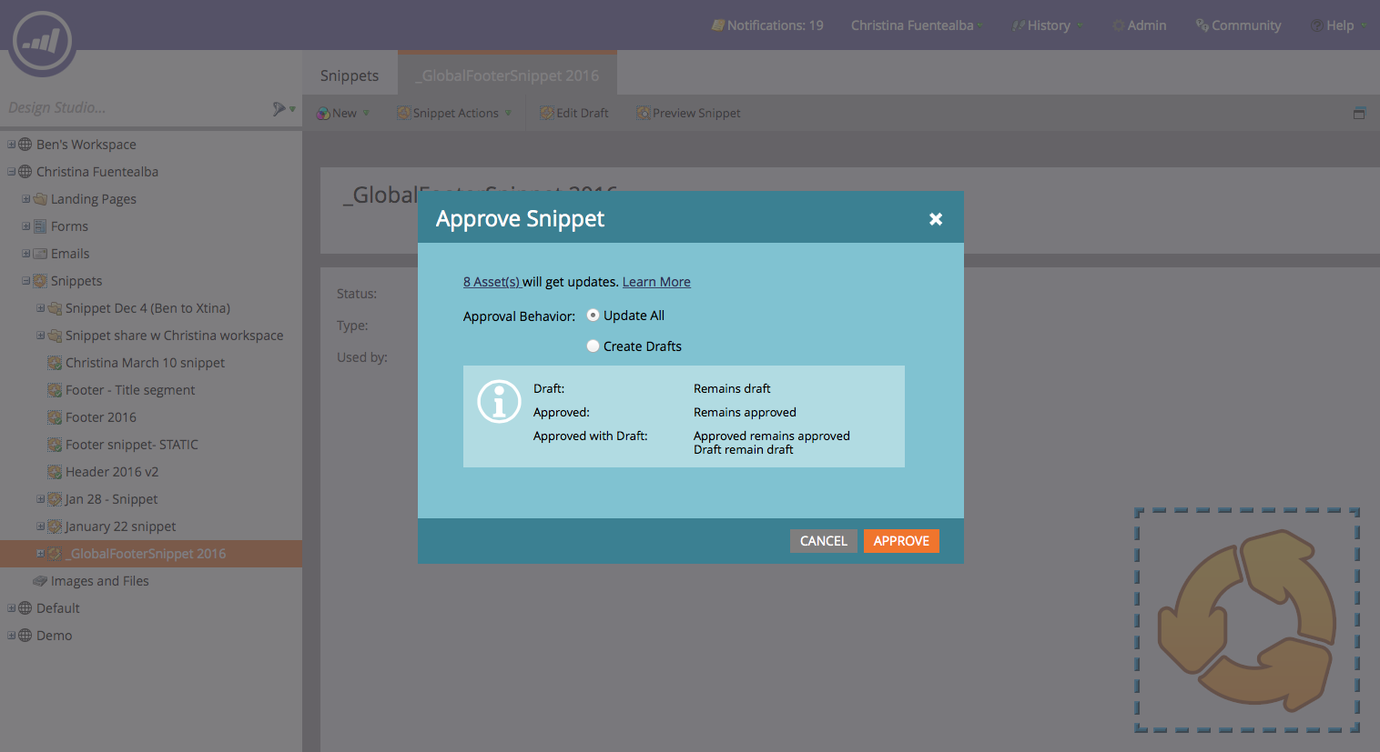The height and width of the screenshot is (752, 1380).
Task: Click the Forms folder icon
Action: tap(40, 226)
